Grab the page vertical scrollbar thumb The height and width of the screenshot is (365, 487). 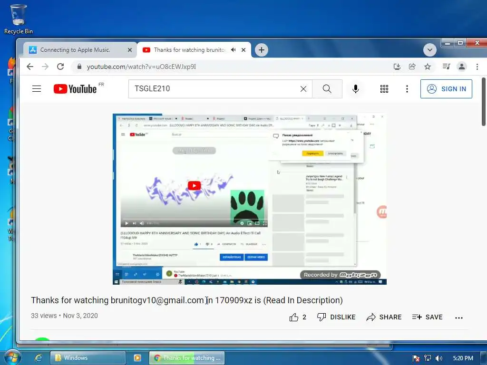click(x=484, y=103)
